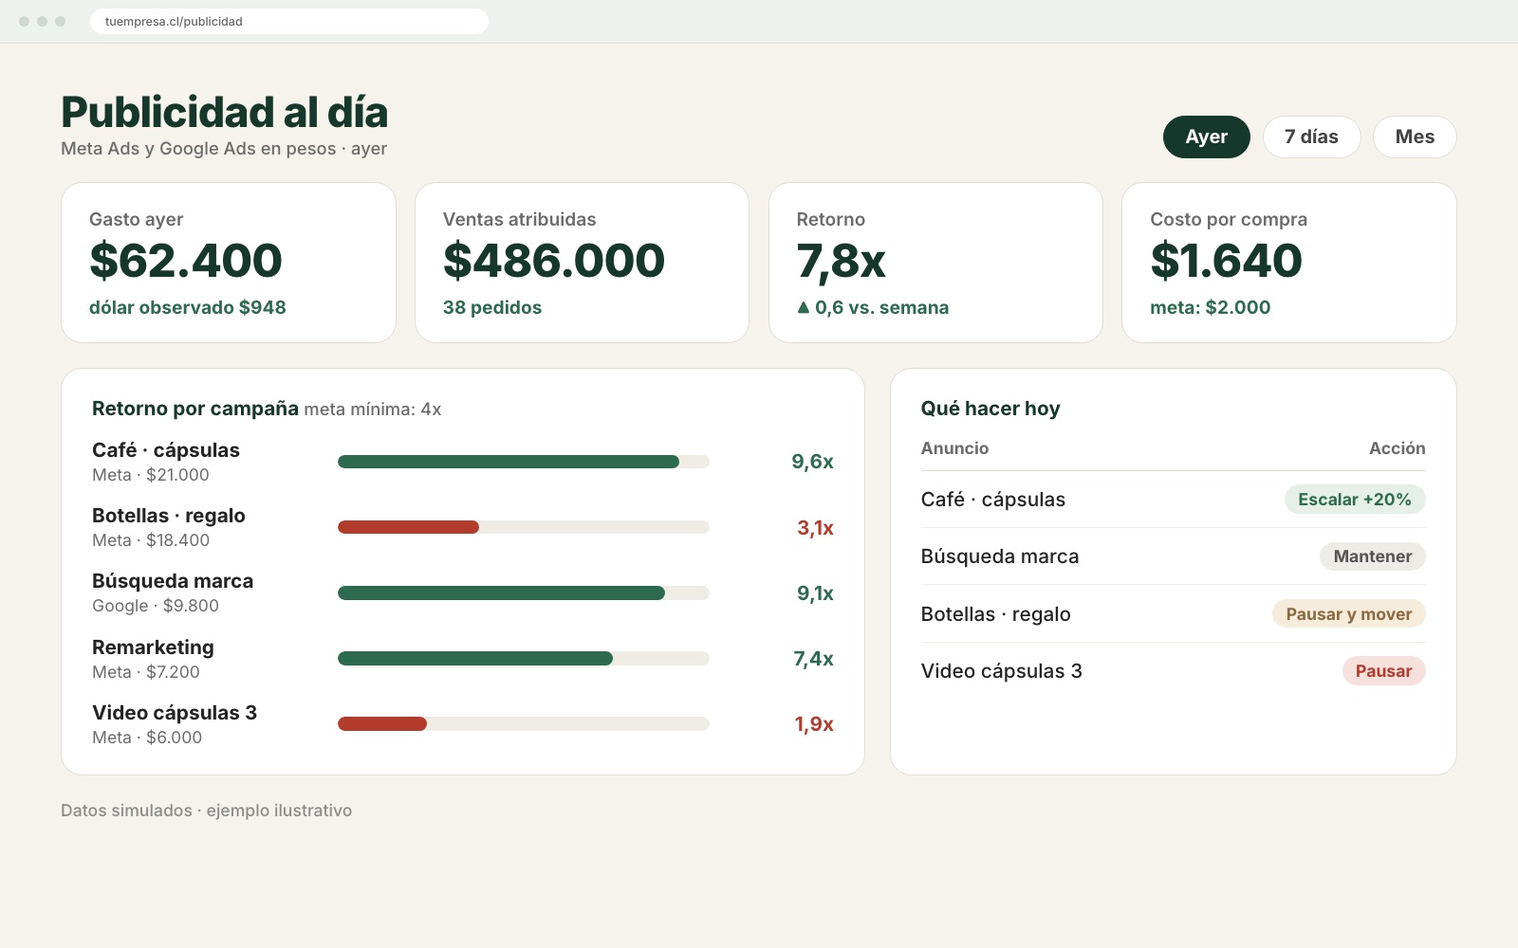Click the 9,6x return value
Screen dimensions: 1518x948
click(x=812, y=462)
